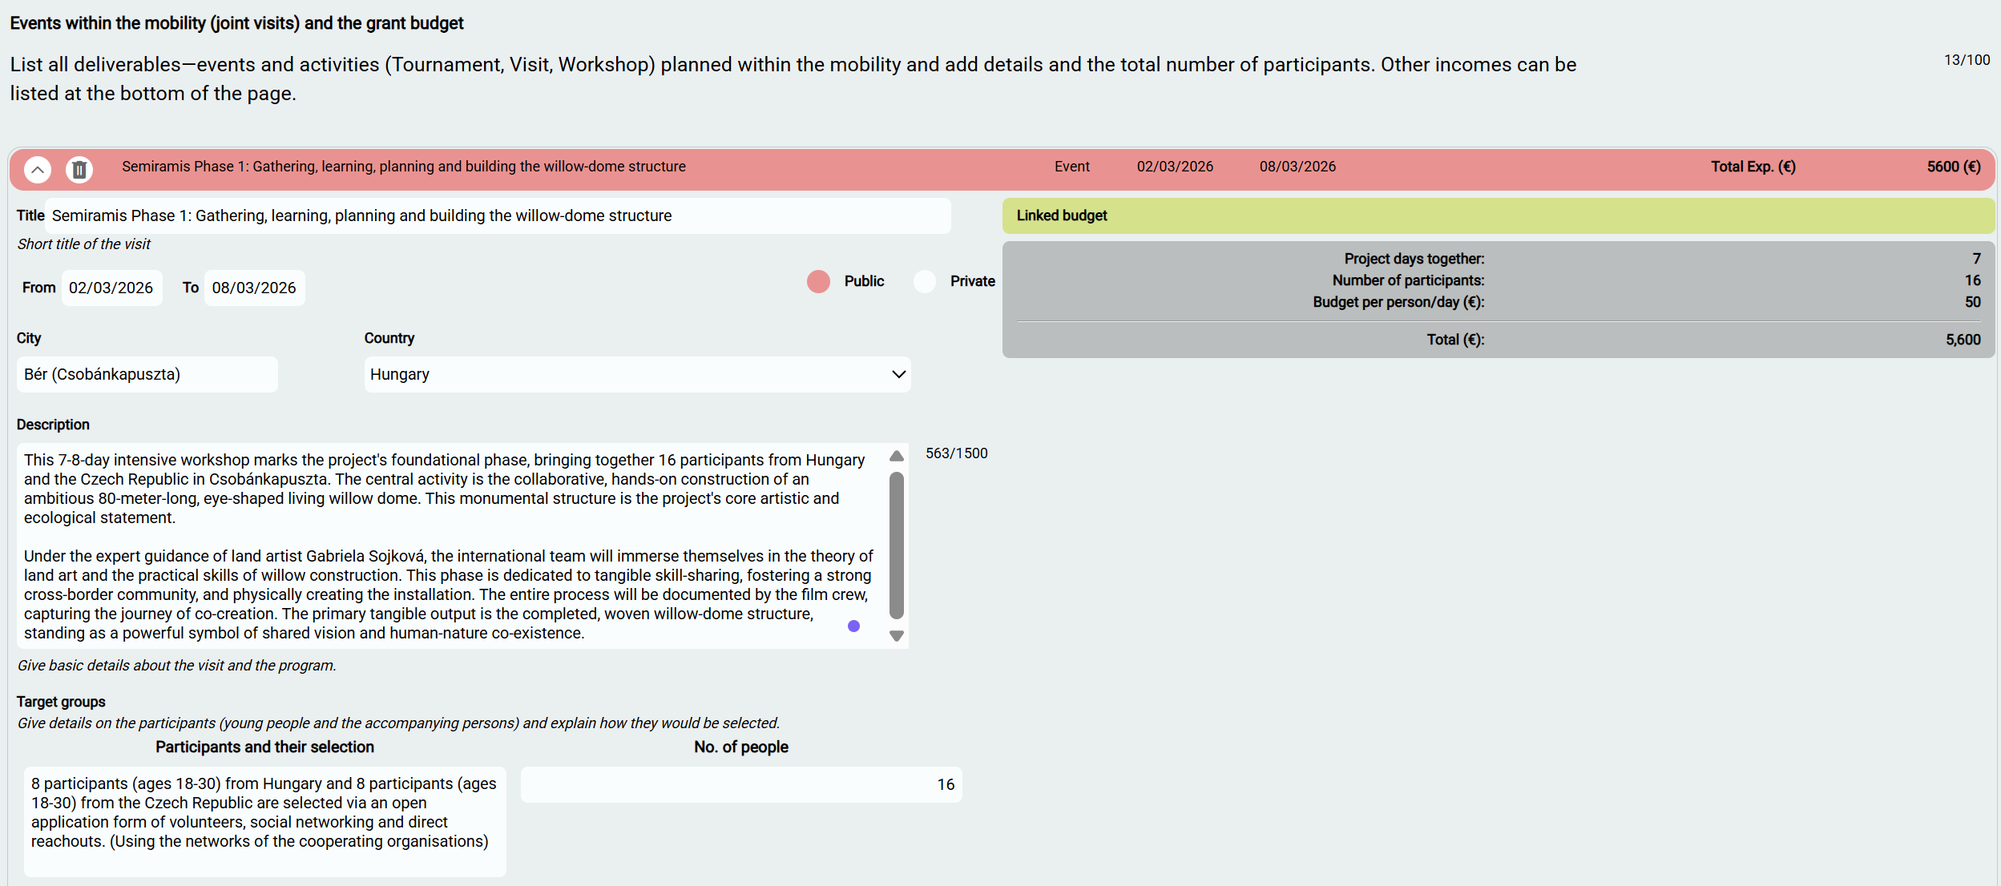Click the Country dropdown chevron arrow
Screen dimensions: 2001x886
(898, 374)
